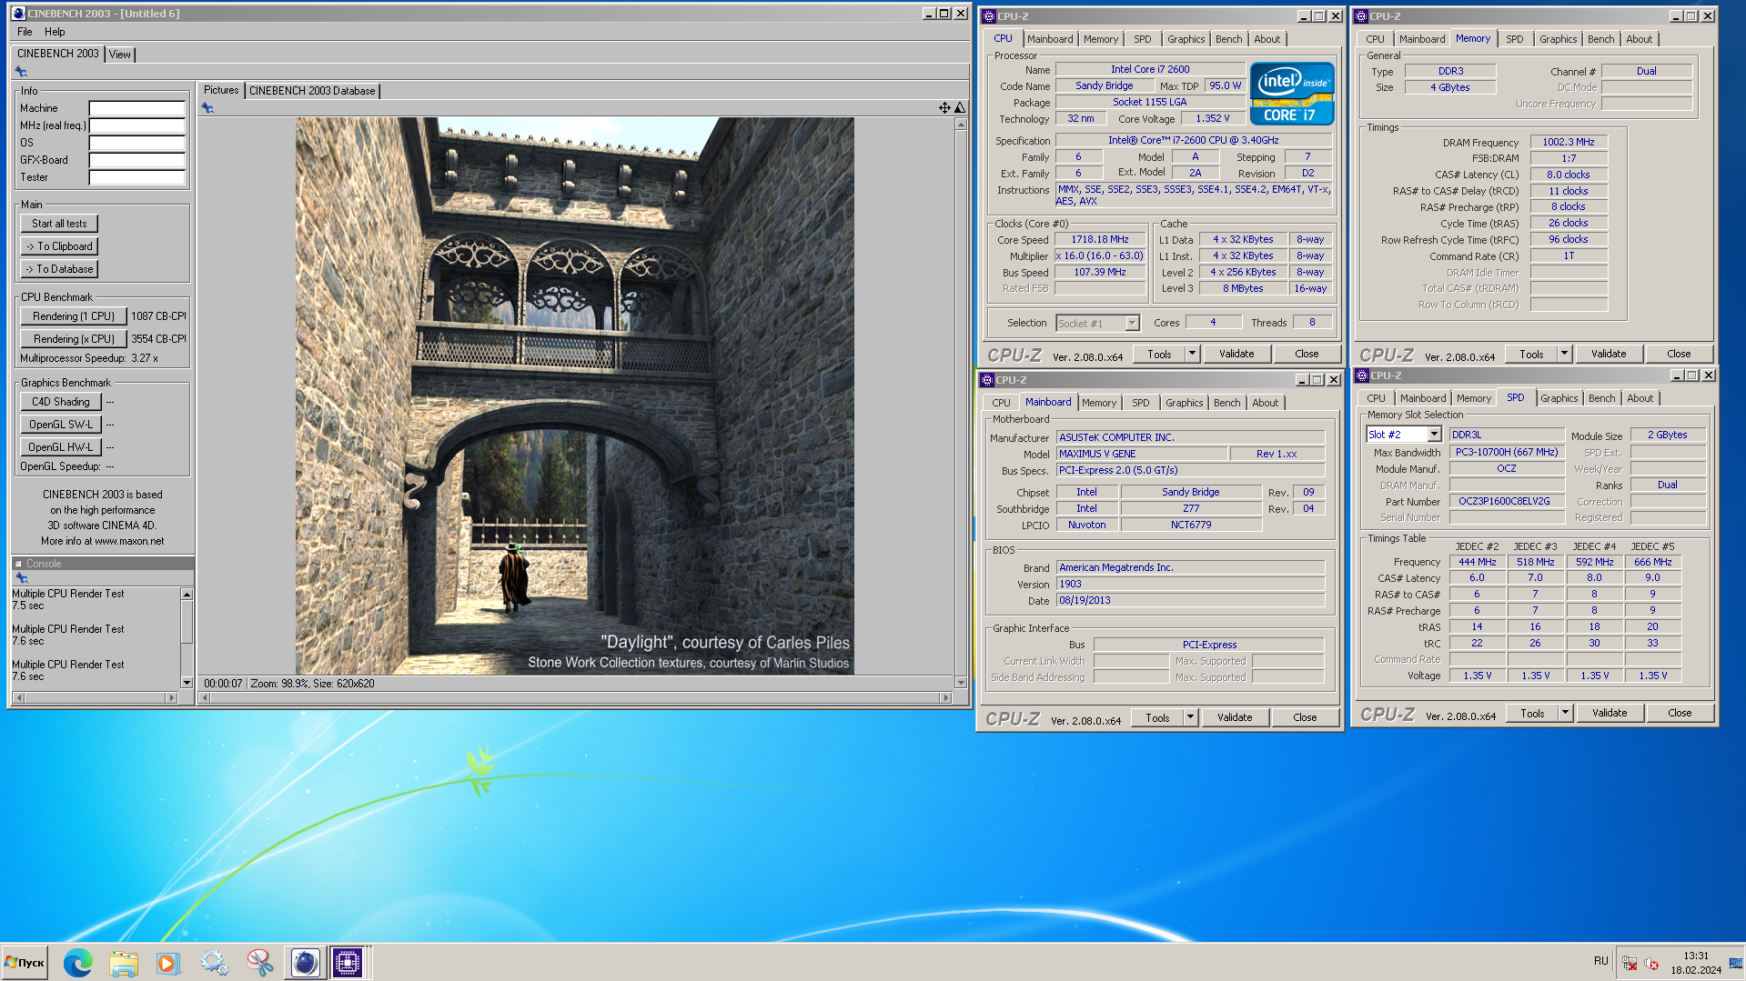This screenshot has height=981, width=1746.
Task: Click the RU language indicator
Action: pos(1600,961)
